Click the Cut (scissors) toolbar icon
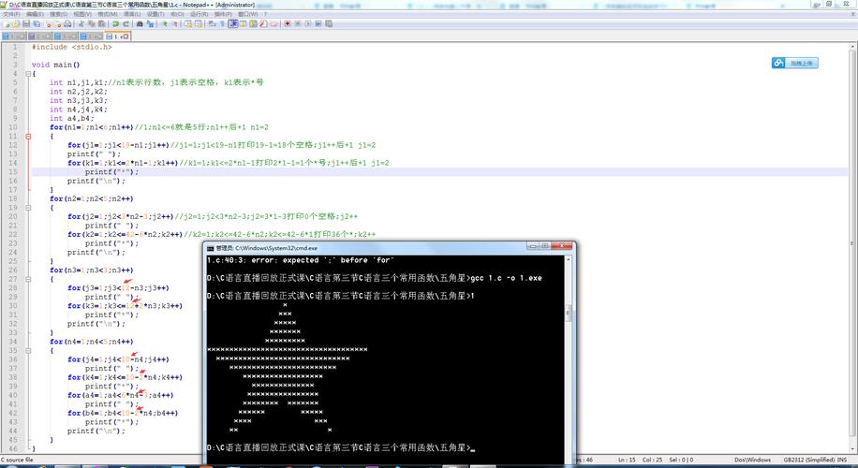The height and width of the screenshot is (468, 858). [x=81, y=24]
